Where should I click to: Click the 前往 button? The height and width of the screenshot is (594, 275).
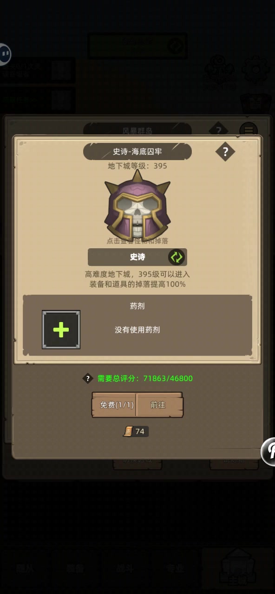pos(159,405)
